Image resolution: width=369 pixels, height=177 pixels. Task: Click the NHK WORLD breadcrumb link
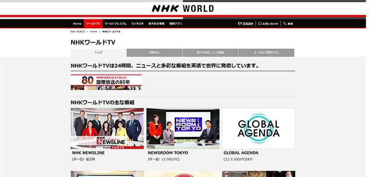(x=78, y=32)
